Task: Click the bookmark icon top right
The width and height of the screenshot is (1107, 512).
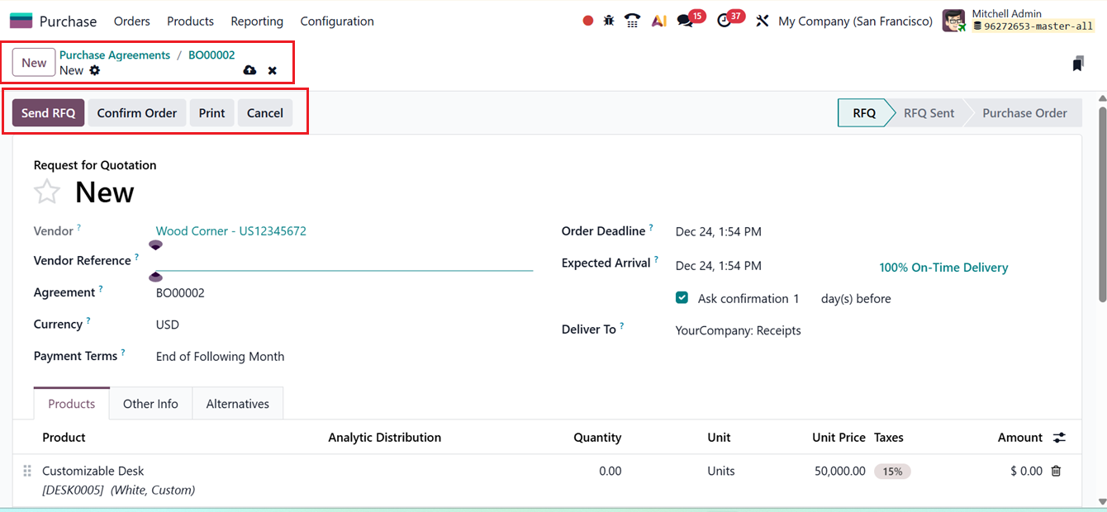Action: 1078,62
